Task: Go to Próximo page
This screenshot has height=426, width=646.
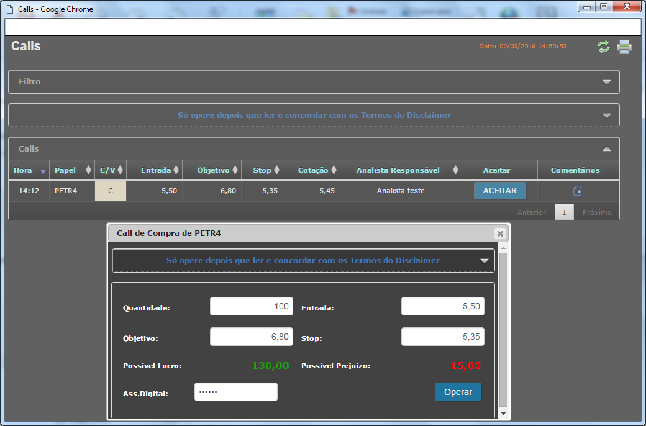Action: pyautogui.click(x=597, y=212)
